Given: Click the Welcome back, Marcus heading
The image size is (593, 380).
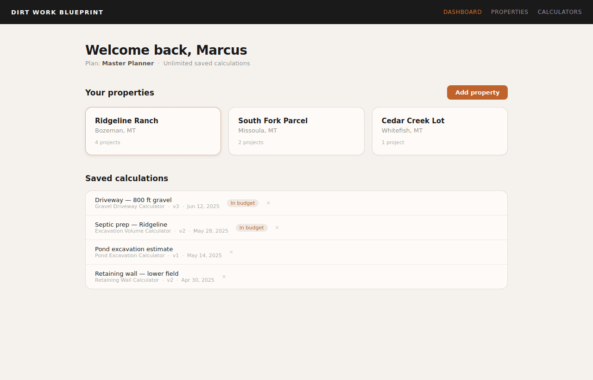Looking at the screenshot, I should point(166,50).
